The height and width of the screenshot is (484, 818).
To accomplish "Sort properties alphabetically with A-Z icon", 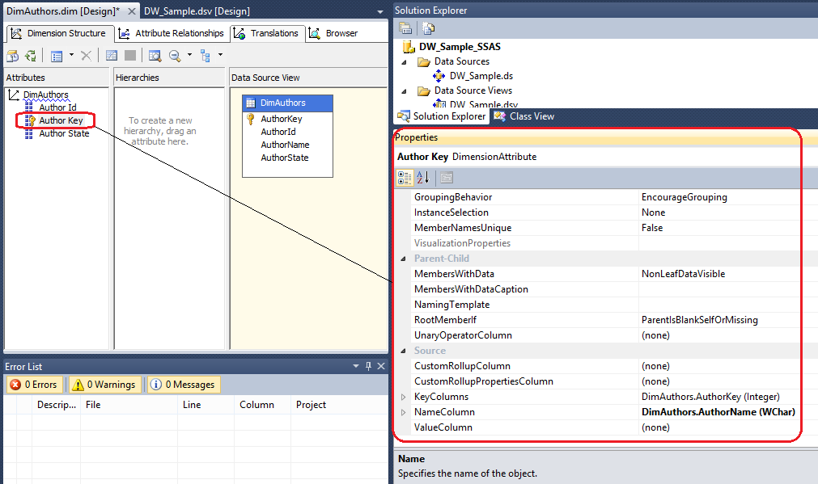I will point(423,178).
